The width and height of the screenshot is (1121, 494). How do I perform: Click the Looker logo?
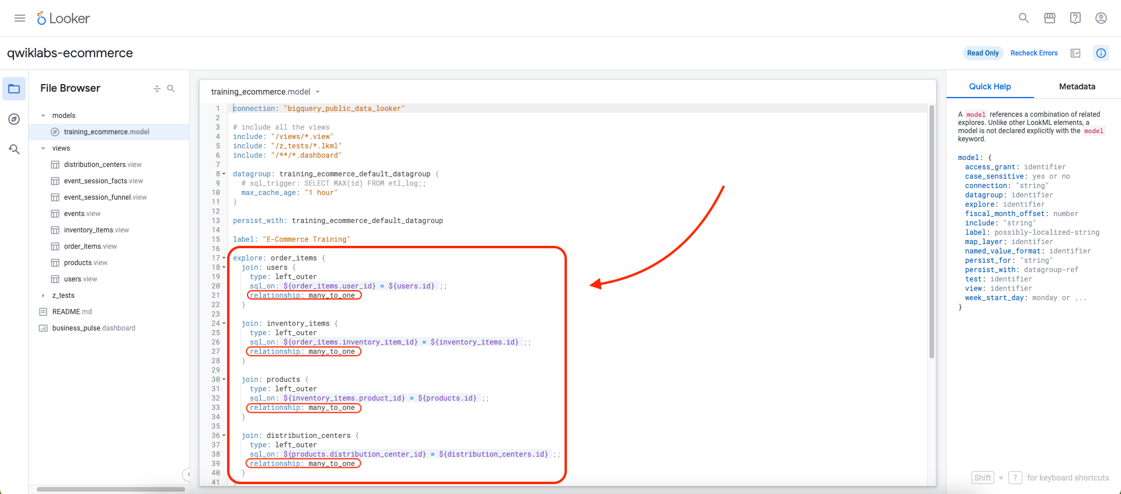[63, 19]
